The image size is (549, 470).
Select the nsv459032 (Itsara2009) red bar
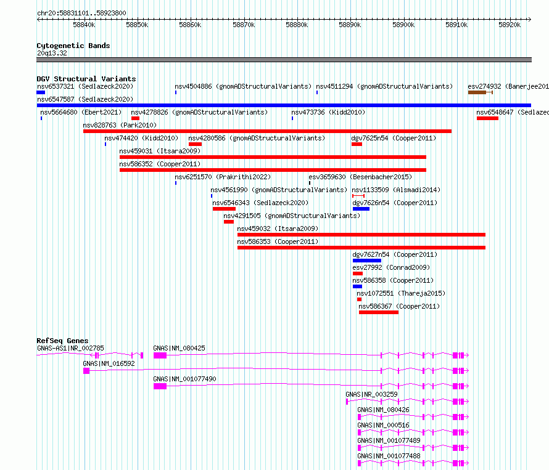(361, 235)
